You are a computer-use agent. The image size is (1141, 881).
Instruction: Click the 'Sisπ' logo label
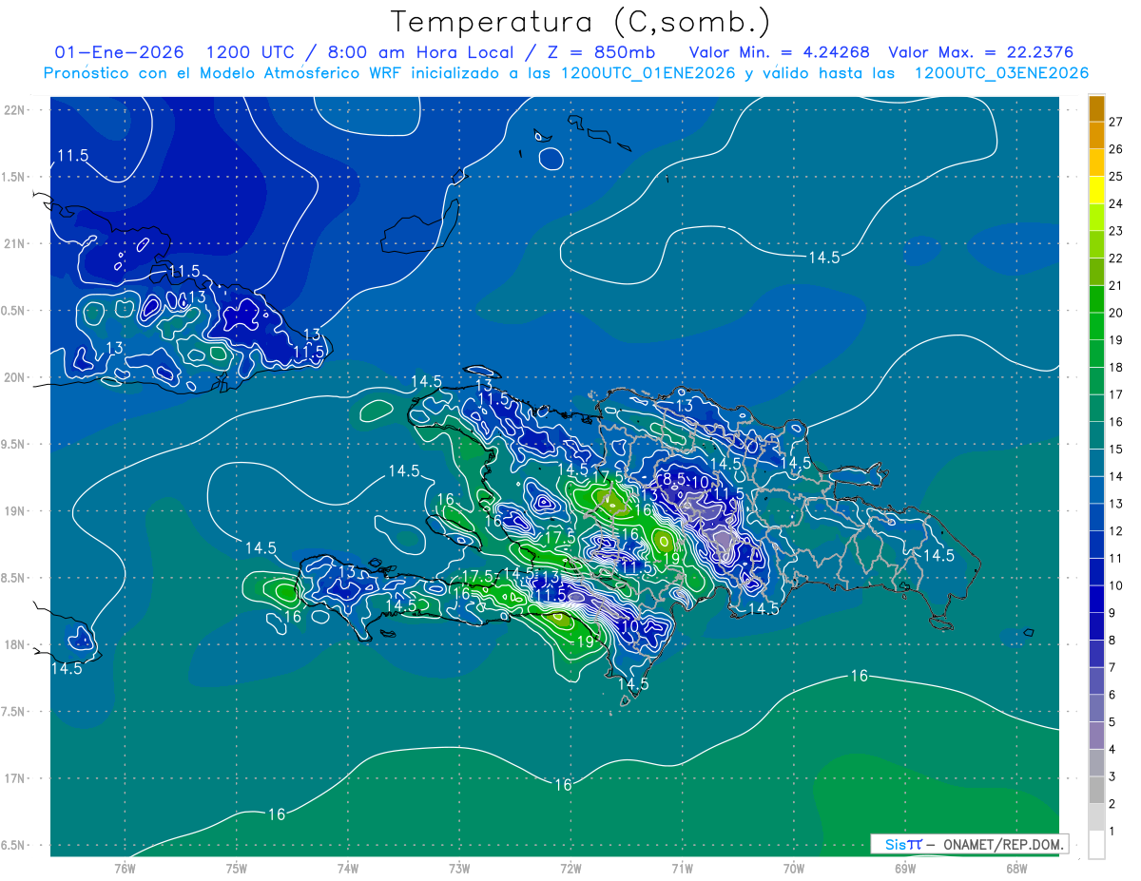pos(902,844)
